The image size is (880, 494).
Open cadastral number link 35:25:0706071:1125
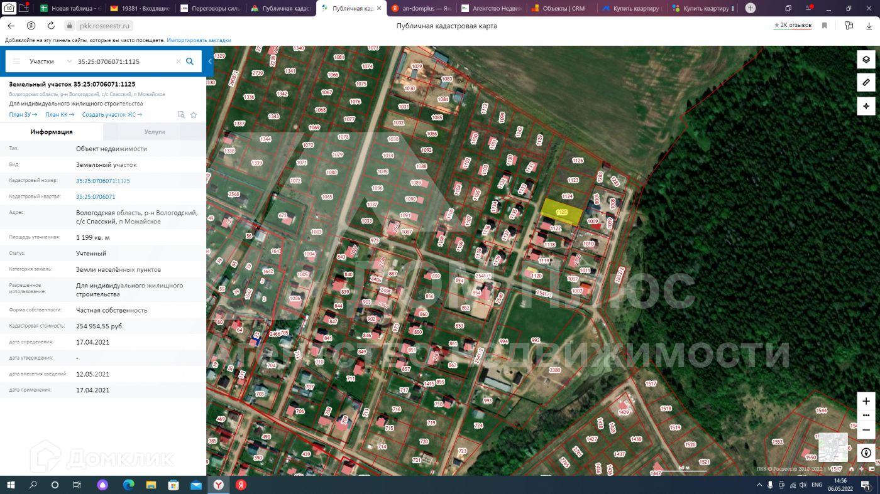(x=103, y=181)
